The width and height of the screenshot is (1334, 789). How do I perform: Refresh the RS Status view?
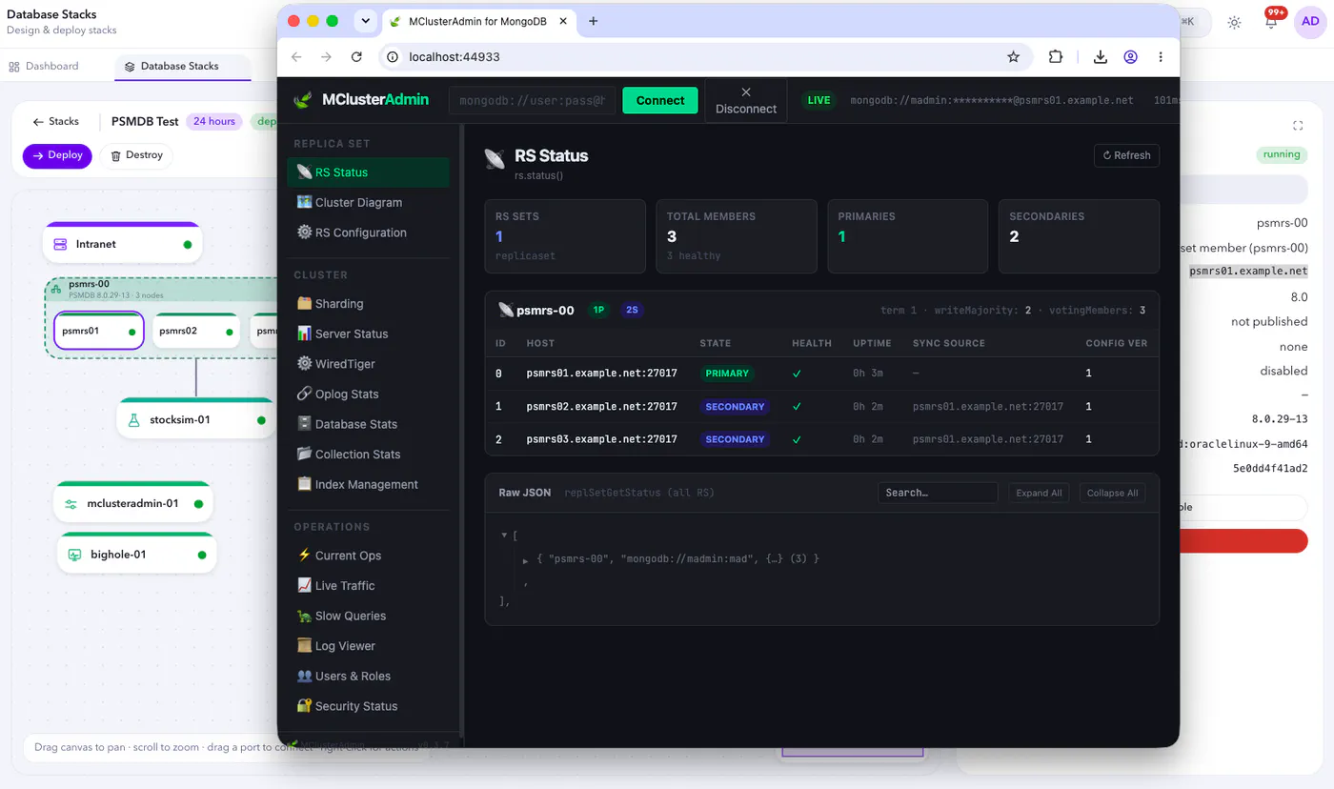(1126, 155)
